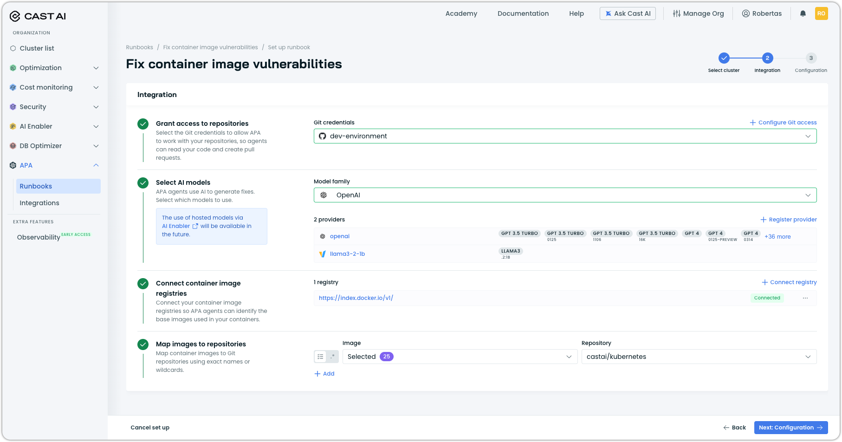Click Ask Cast AI button
This screenshot has height=442, width=842.
[628, 13]
